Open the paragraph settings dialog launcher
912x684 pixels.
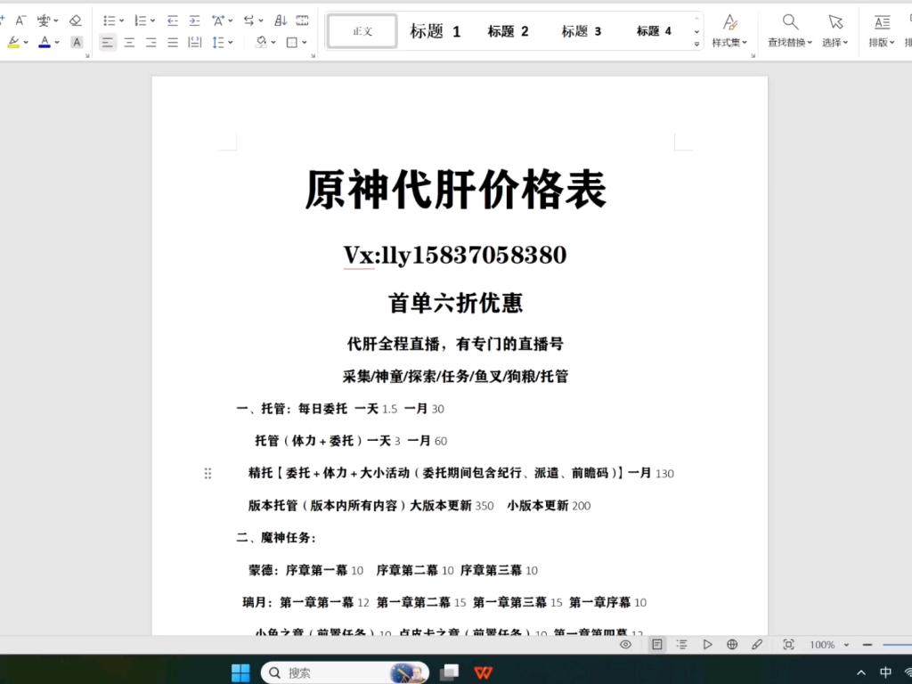pyautogui.click(x=313, y=56)
